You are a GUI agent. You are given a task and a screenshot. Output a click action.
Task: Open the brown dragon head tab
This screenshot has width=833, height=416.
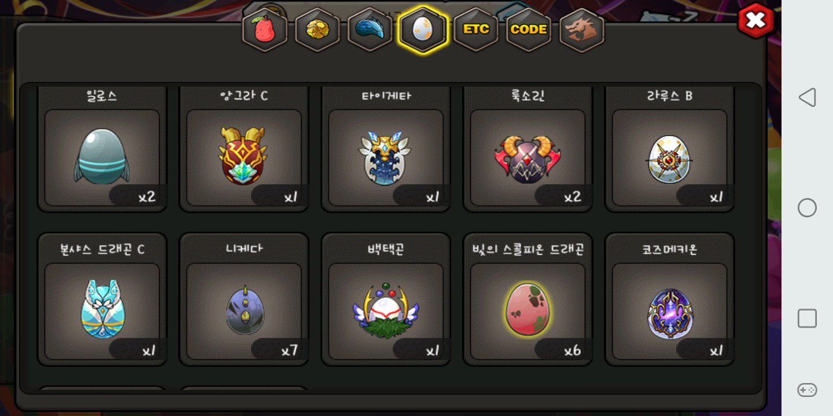coord(582,29)
